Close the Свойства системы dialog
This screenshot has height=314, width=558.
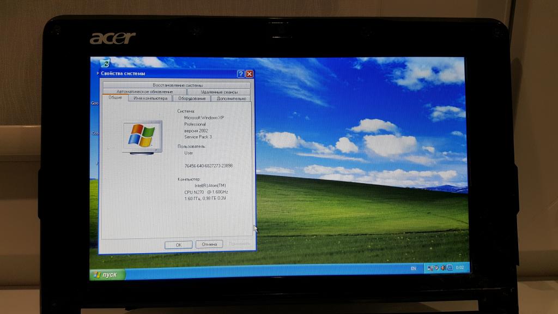coord(250,74)
